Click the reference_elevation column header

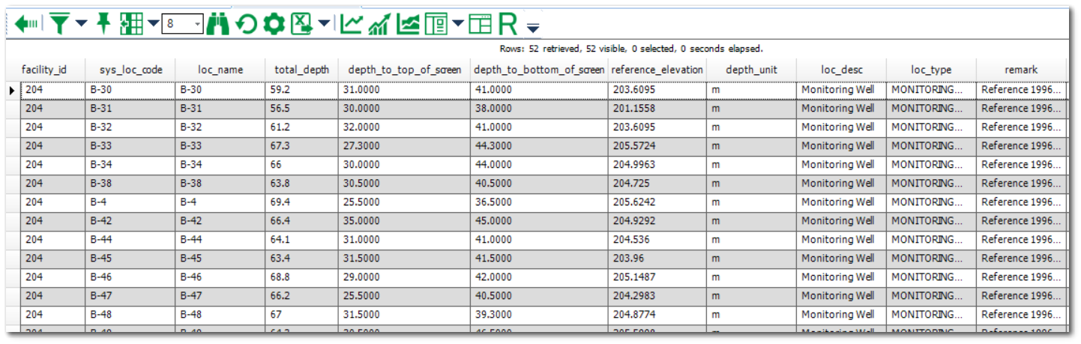tap(657, 70)
